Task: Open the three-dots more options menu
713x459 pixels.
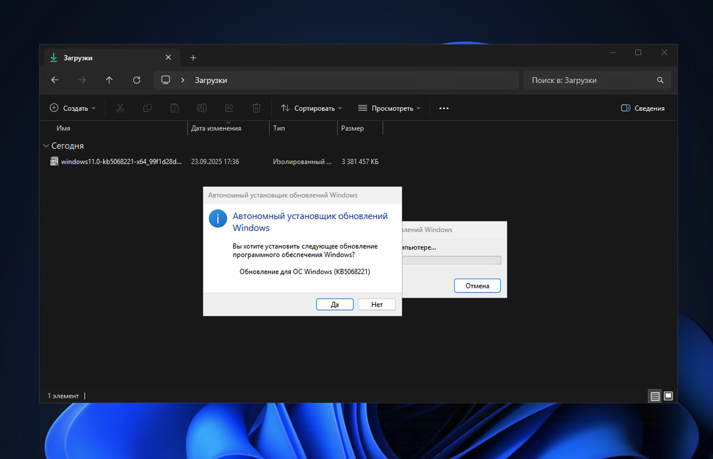Action: point(444,108)
